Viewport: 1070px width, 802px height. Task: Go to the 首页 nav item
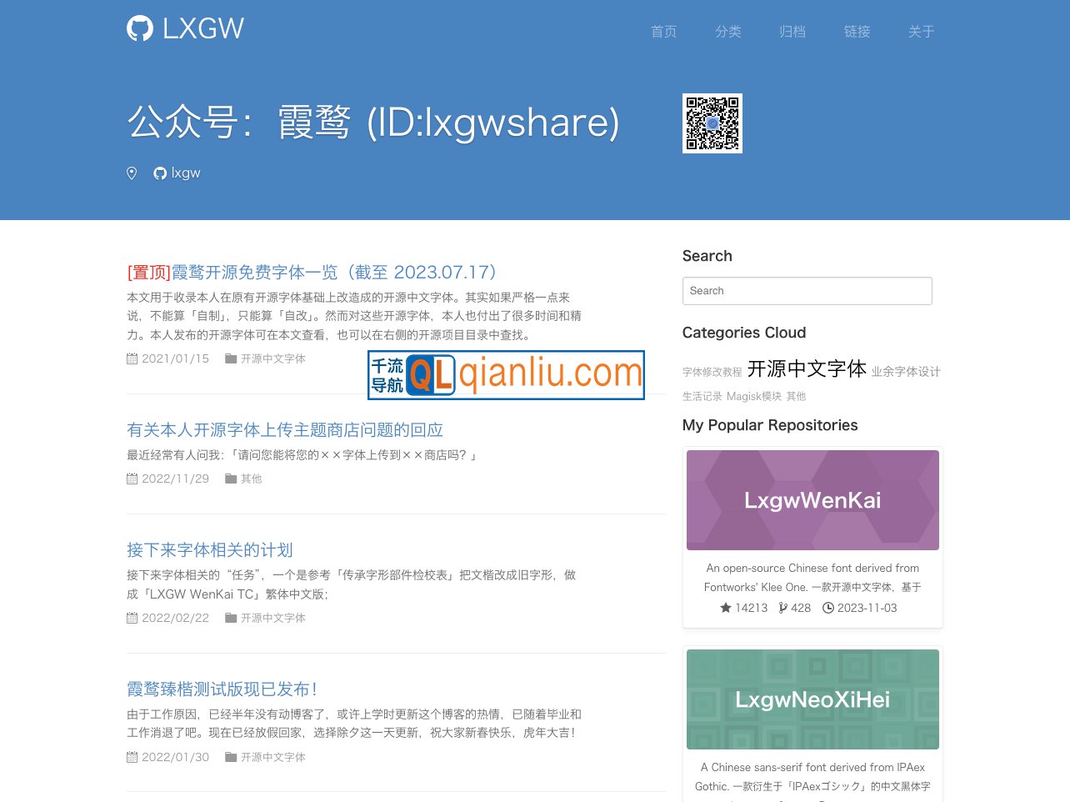pos(663,32)
